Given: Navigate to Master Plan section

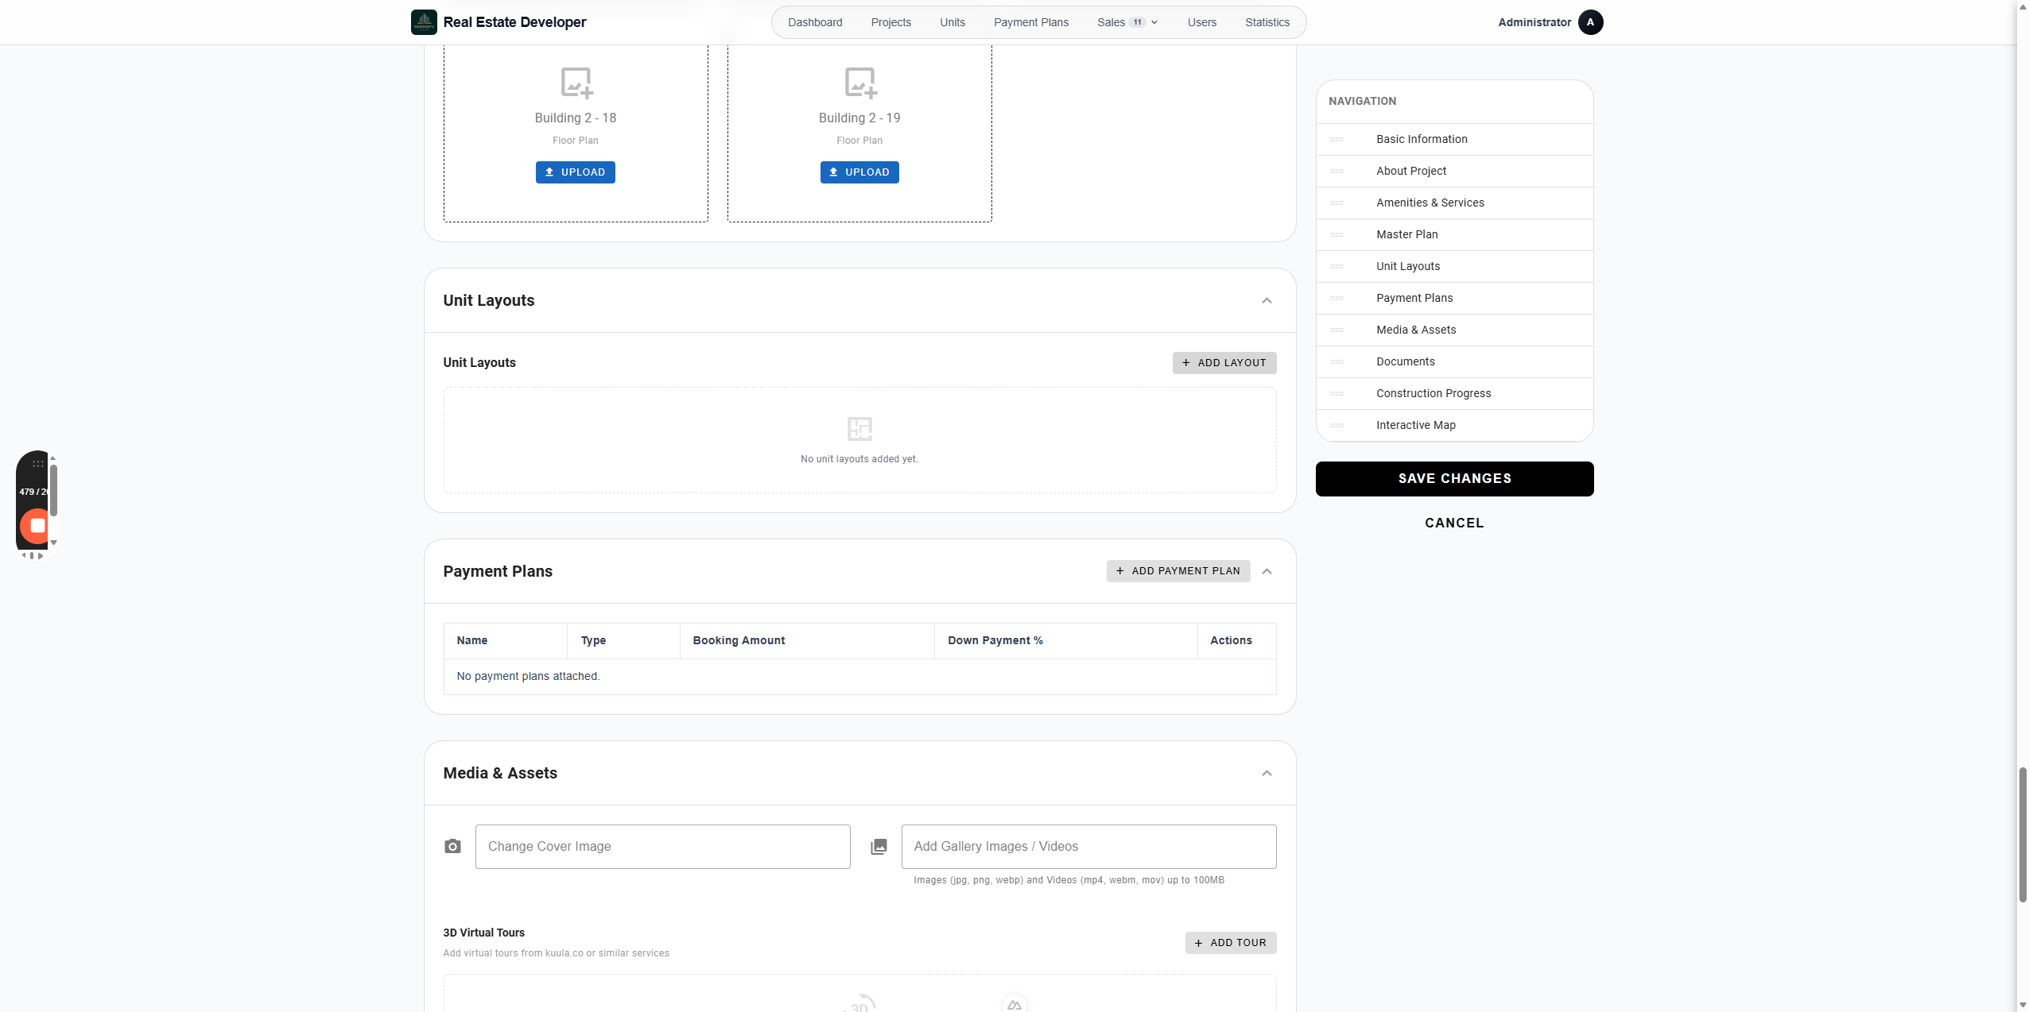Looking at the screenshot, I should click(1454, 235).
